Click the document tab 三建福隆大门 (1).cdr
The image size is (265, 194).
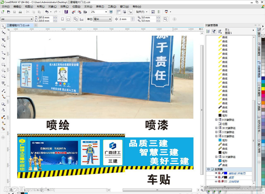(x=18, y=25)
